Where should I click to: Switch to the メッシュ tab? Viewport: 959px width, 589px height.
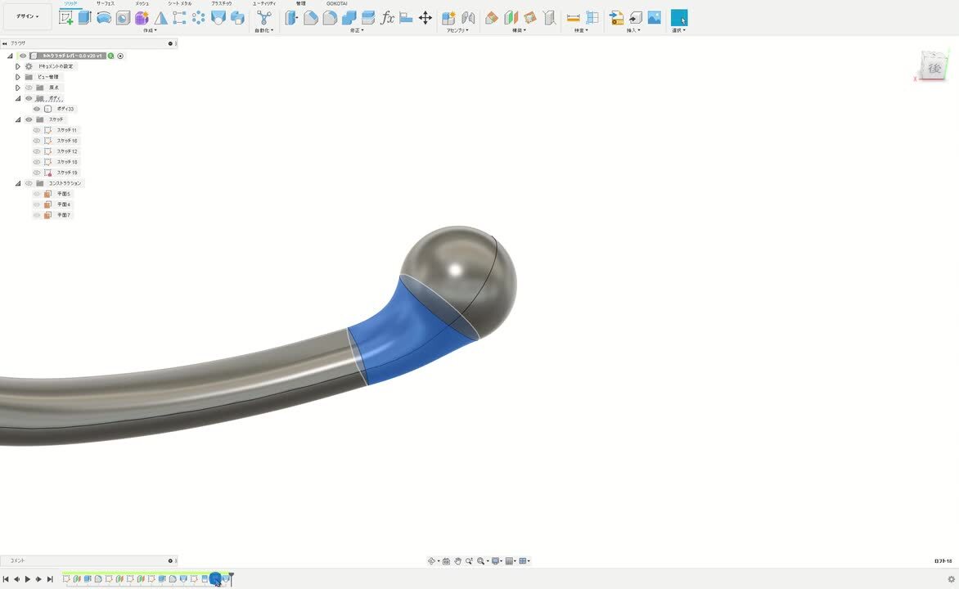pyautogui.click(x=142, y=3)
